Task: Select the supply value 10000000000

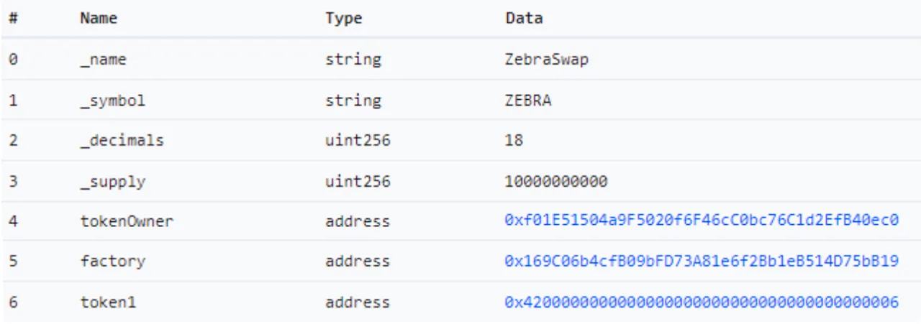Action: pos(556,181)
